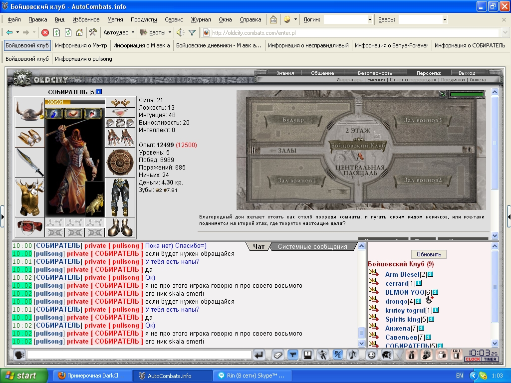Screen dimensions: 511x383
Task: Click the chat message input field
Action: 139,355
